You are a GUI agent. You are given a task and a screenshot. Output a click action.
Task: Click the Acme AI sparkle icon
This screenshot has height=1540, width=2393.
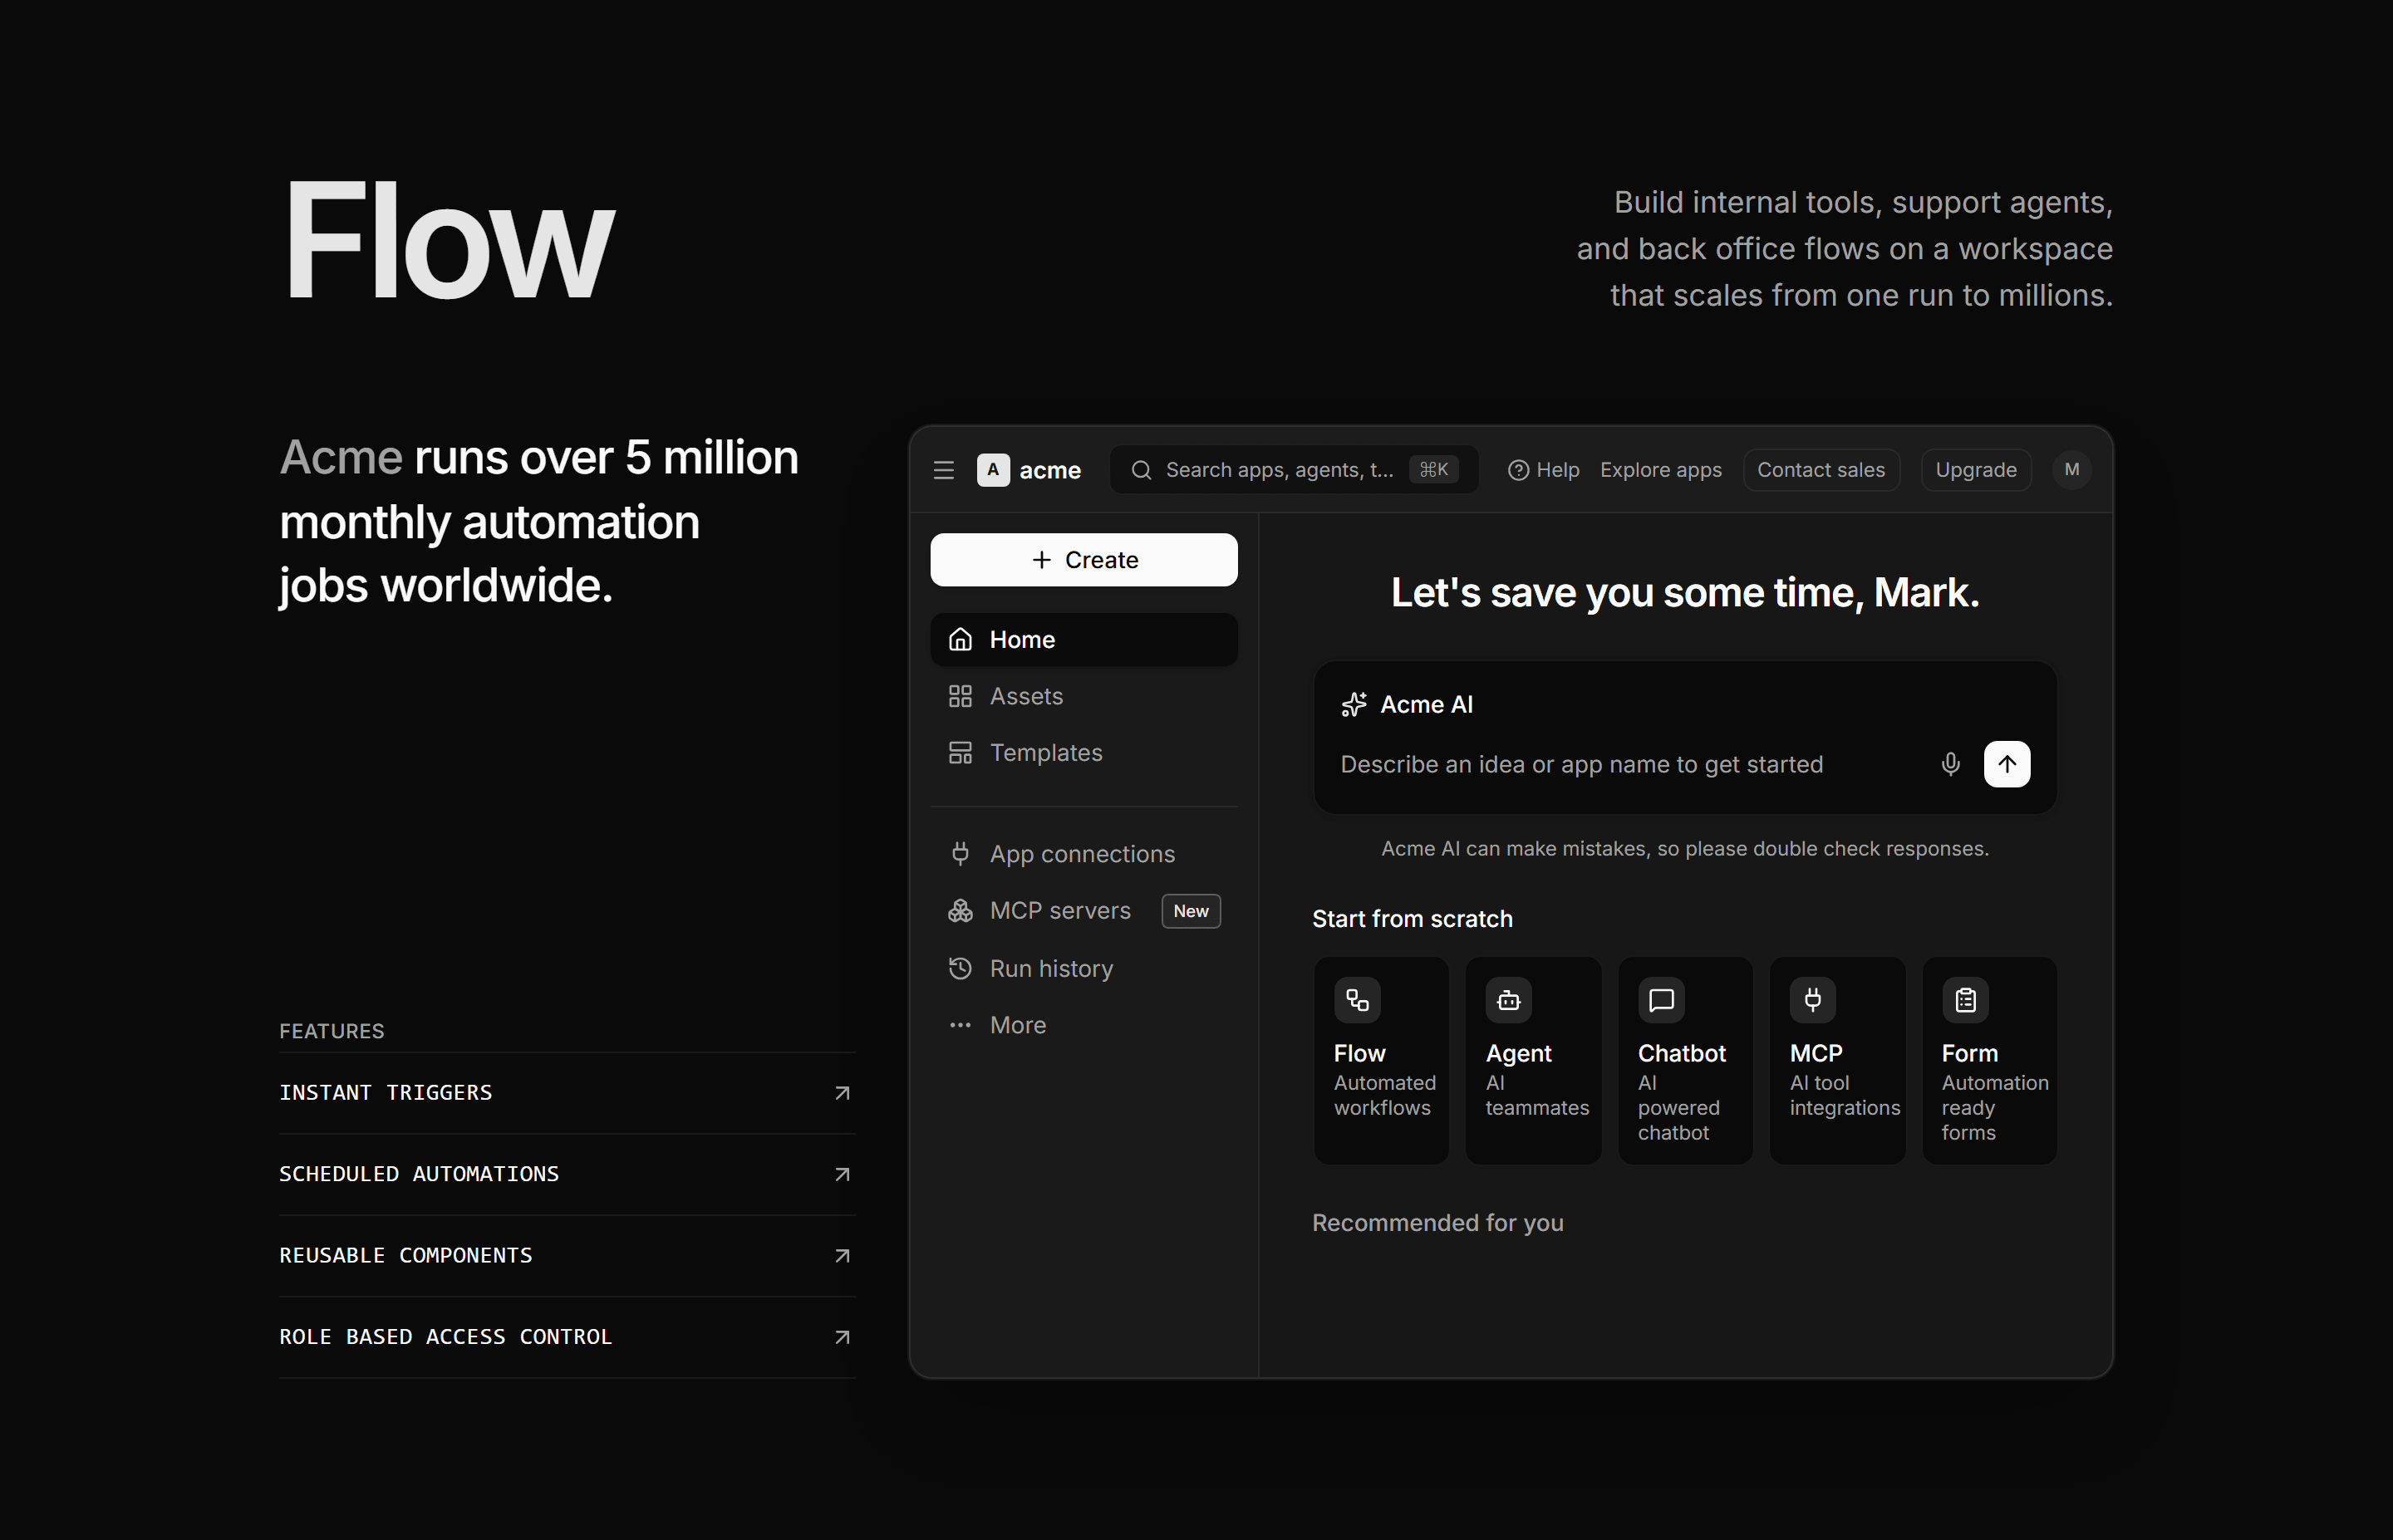tap(1354, 705)
